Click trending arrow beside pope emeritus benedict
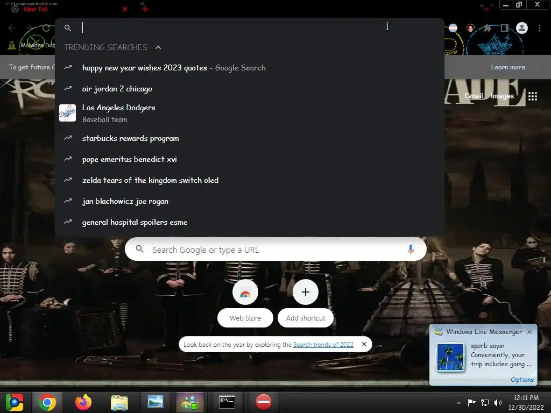Image resolution: width=551 pixels, height=413 pixels. pyautogui.click(x=68, y=159)
